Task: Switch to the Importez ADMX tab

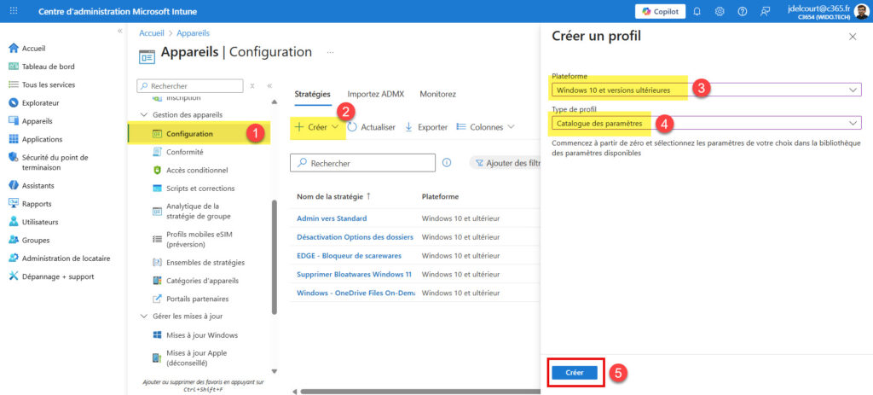Action: click(x=375, y=94)
